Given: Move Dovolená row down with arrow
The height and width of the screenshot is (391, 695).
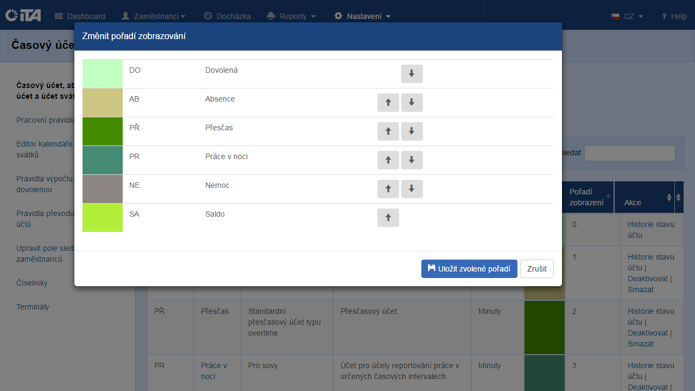Looking at the screenshot, I should click(412, 74).
